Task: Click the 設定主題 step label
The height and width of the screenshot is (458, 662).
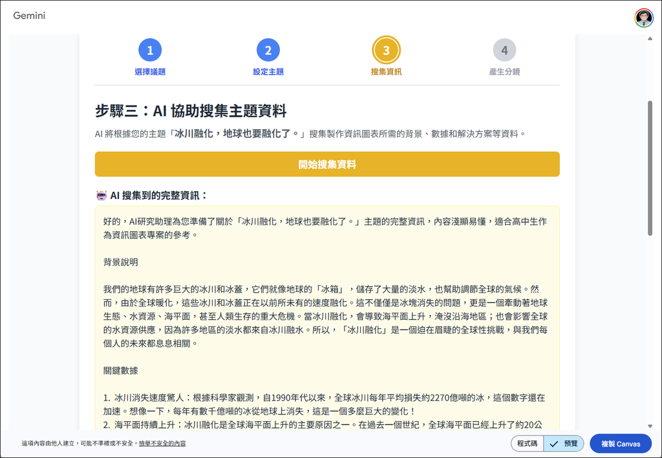Action: [268, 72]
